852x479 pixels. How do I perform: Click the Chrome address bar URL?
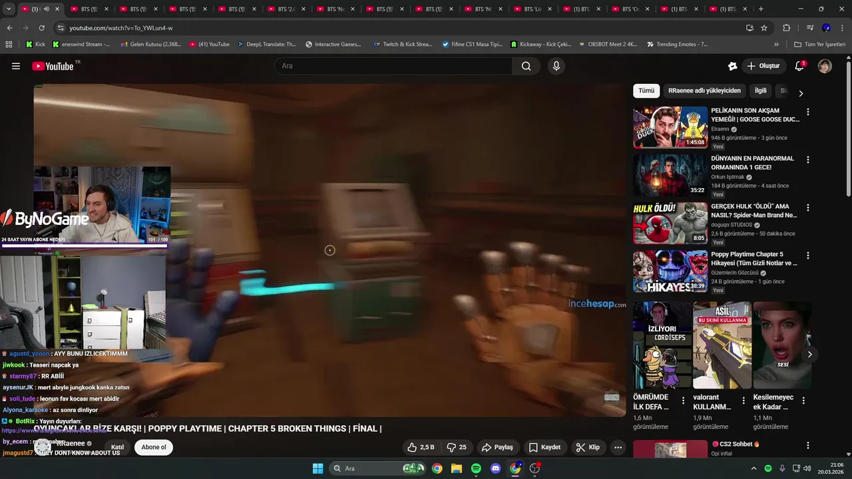pos(121,28)
